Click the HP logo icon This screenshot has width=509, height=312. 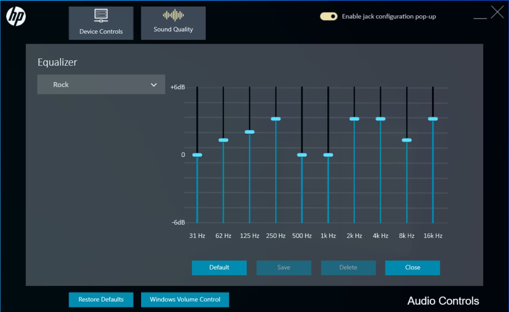click(16, 17)
